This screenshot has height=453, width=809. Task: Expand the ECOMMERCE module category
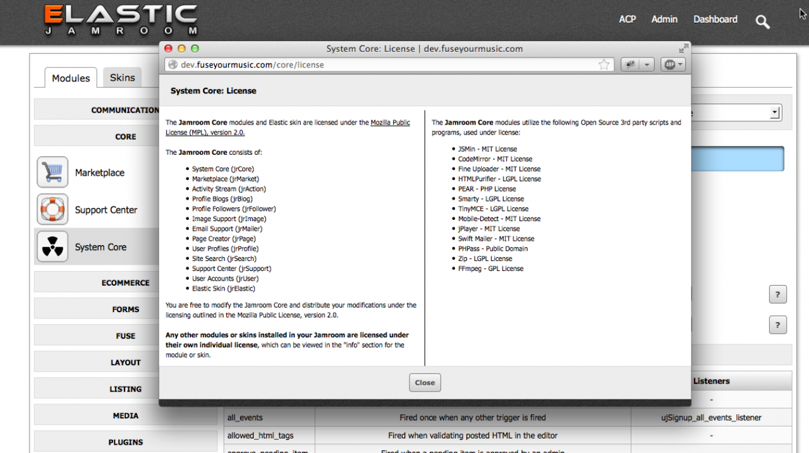pos(125,282)
